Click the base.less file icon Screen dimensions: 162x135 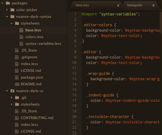pyautogui.click(x=22, y=30)
